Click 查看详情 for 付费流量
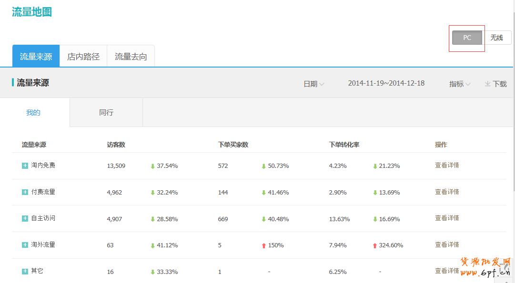The image size is (515, 283). tap(447, 192)
